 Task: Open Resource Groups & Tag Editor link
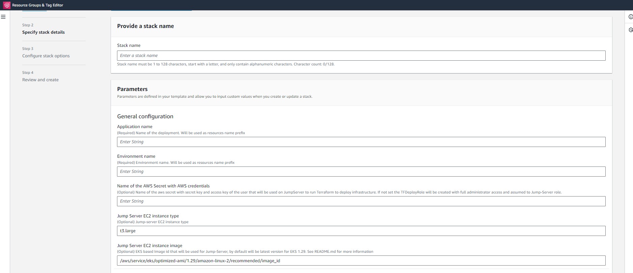37,5
